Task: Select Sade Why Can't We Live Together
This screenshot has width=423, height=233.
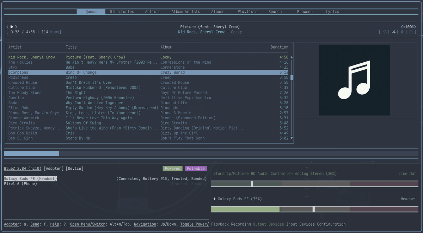Action: (x=148, y=103)
